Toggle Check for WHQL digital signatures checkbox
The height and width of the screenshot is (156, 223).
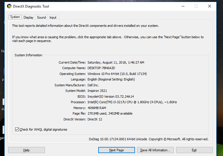pyautogui.click(x=17, y=129)
